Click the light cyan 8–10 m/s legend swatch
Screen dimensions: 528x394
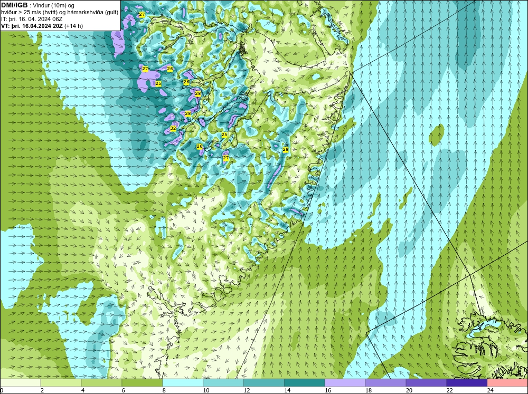(183, 383)
